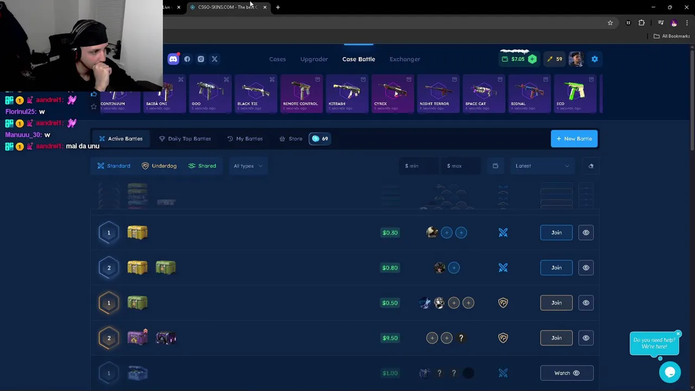Toggle the Shared battle filter

[x=202, y=166]
